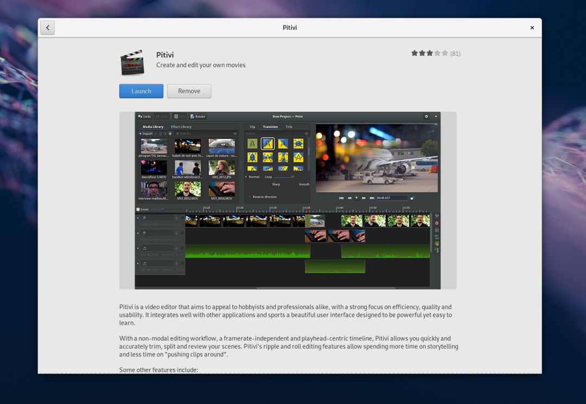Click the Undo arrow icon in Pitivi
The height and width of the screenshot is (404, 586).
[140, 117]
